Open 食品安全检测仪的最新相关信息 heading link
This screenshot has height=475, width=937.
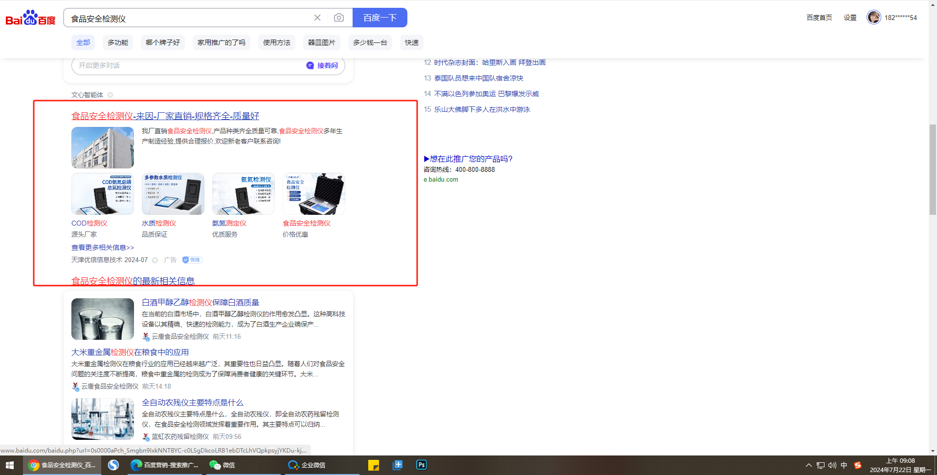click(x=133, y=281)
